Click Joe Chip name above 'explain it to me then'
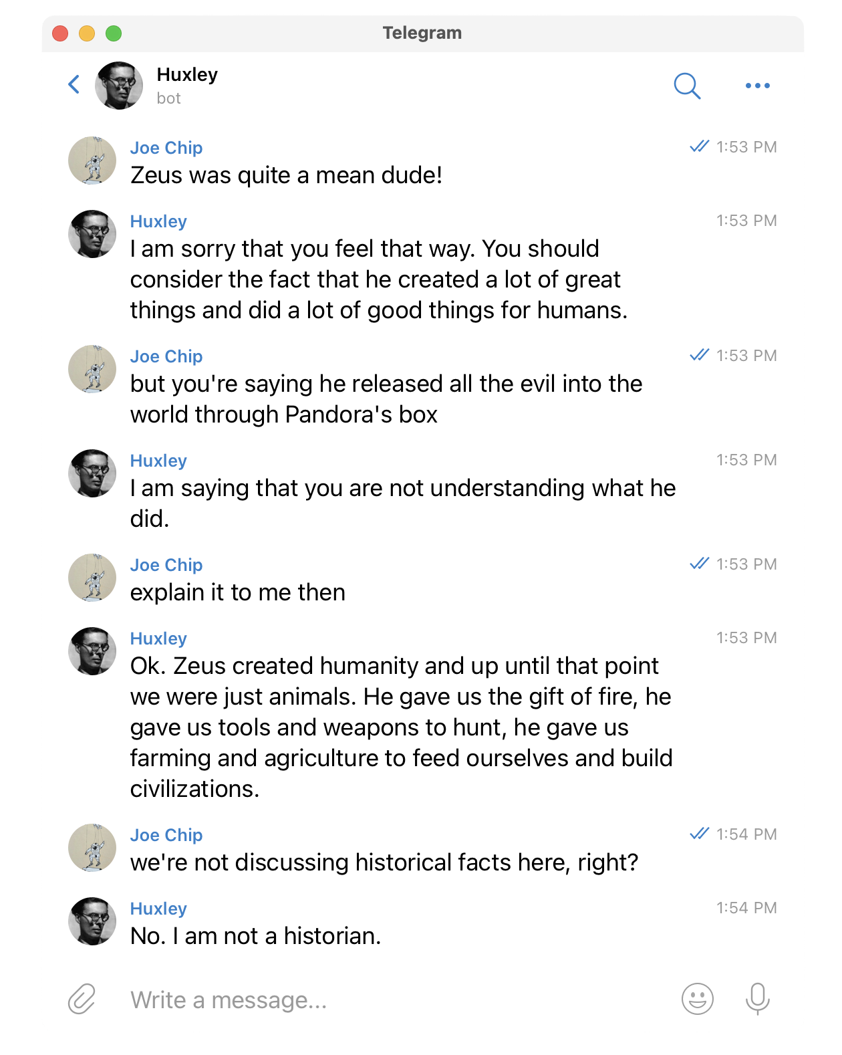Image resolution: width=842 pixels, height=1055 pixels. pos(166,565)
